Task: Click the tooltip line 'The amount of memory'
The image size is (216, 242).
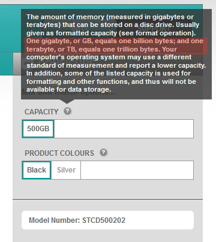Action: (65, 17)
